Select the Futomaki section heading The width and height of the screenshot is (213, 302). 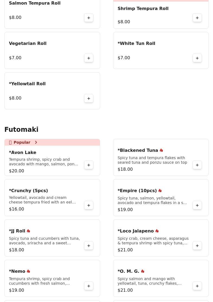tap(21, 129)
